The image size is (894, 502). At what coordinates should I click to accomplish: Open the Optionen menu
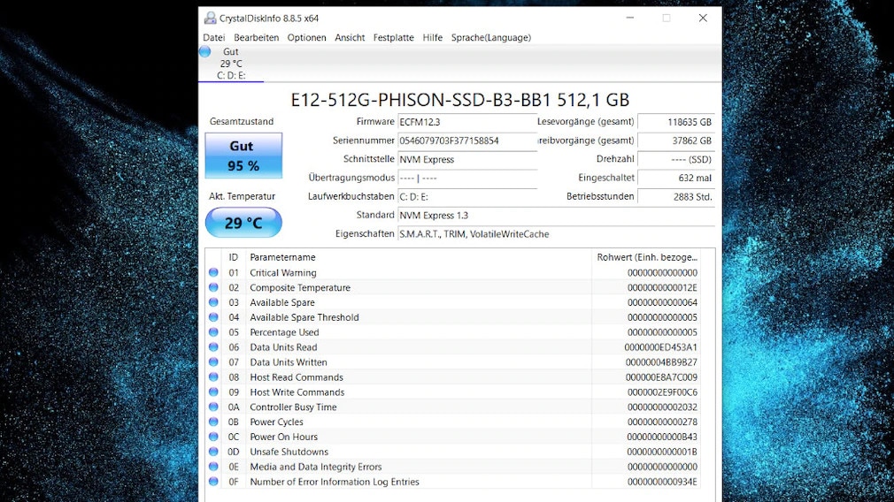point(306,38)
